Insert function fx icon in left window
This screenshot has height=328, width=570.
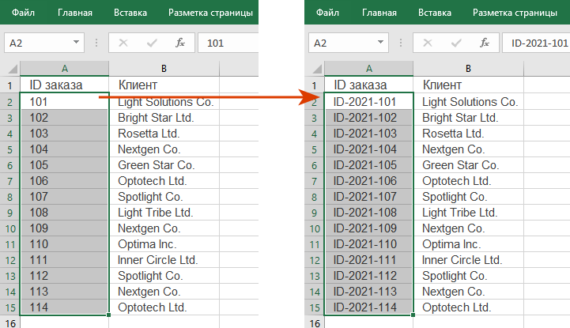point(180,43)
